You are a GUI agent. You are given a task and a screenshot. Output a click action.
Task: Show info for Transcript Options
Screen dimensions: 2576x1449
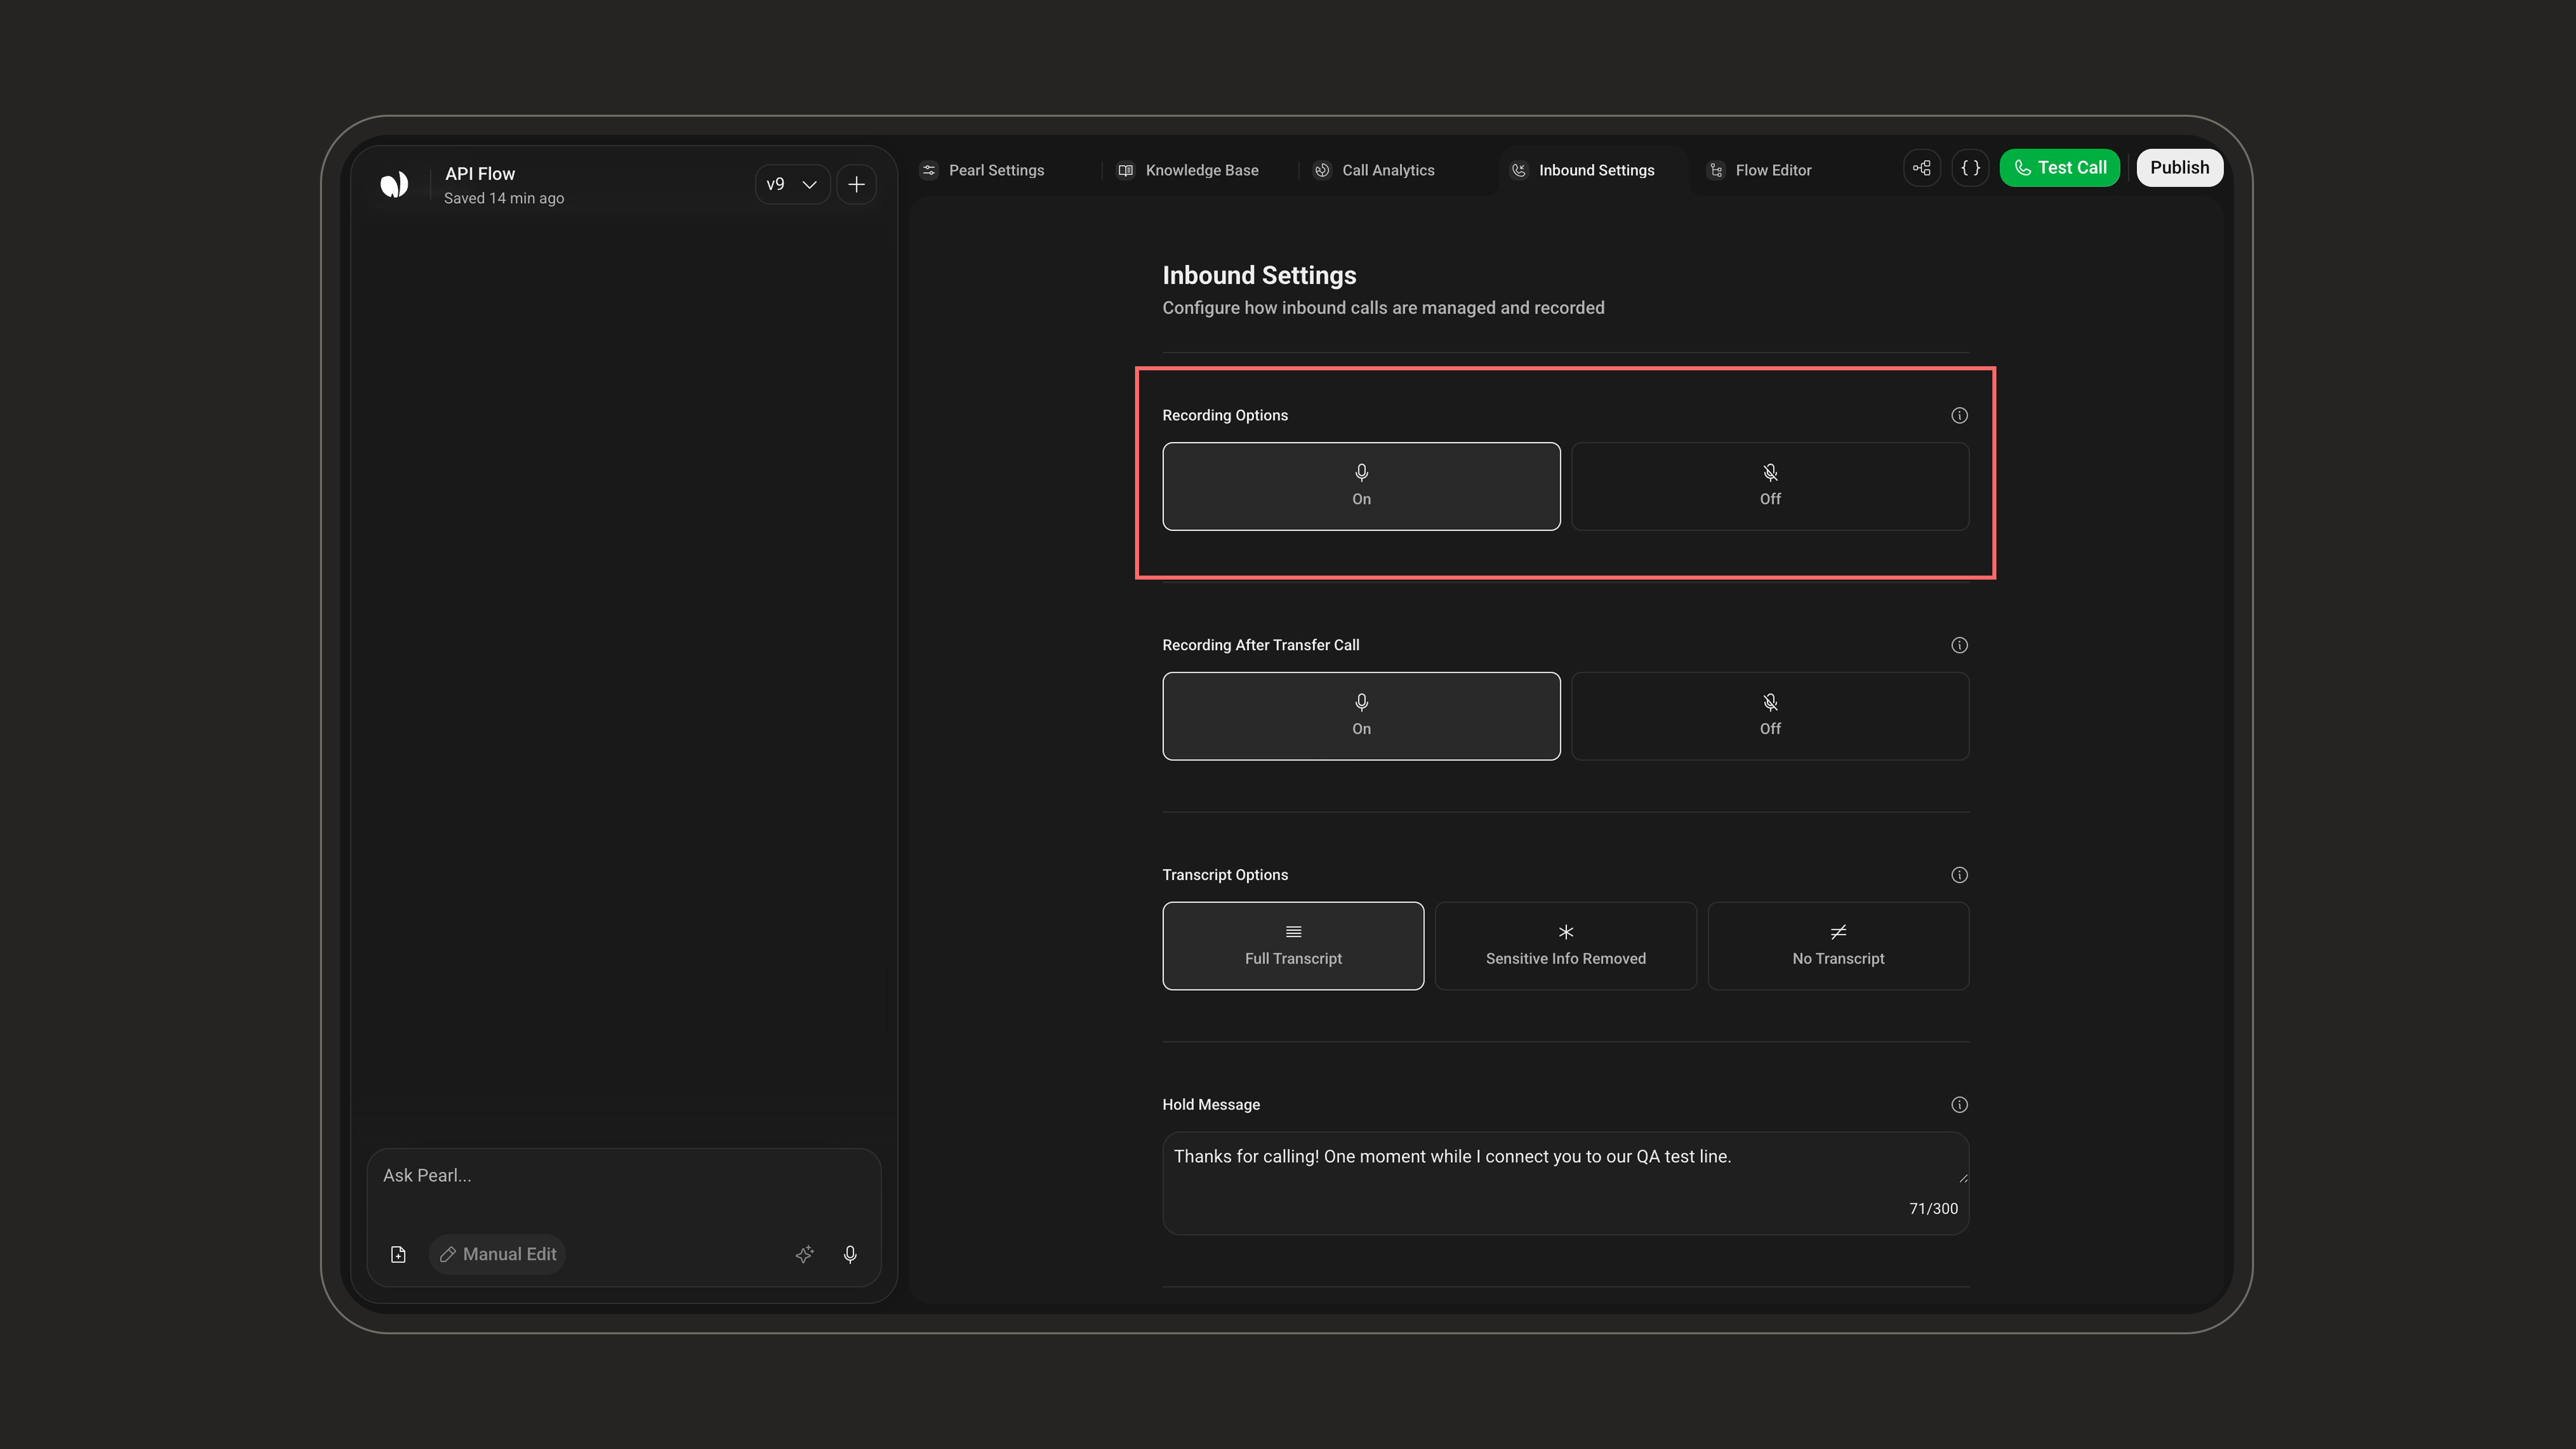click(x=1959, y=875)
